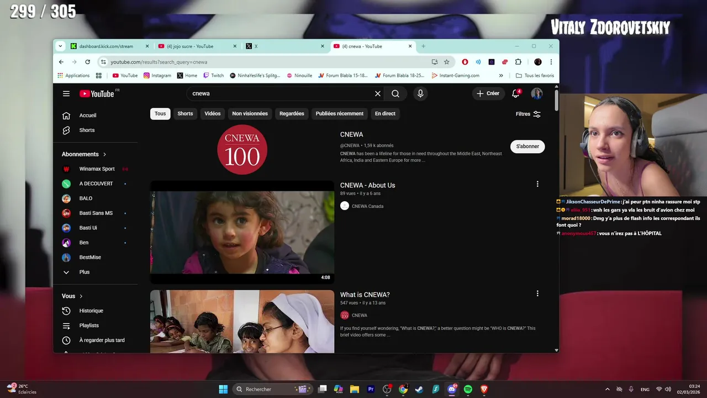Select the Shorts filter chip
Viewport: 707px width, 398px height.
tap(185, 113)
